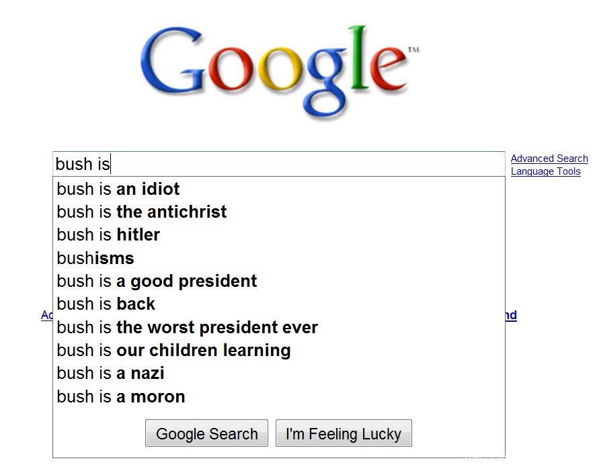The image size is (599, 475).
Task: Pick the "bush is a moron" suggestion
Action: (279, 396)
